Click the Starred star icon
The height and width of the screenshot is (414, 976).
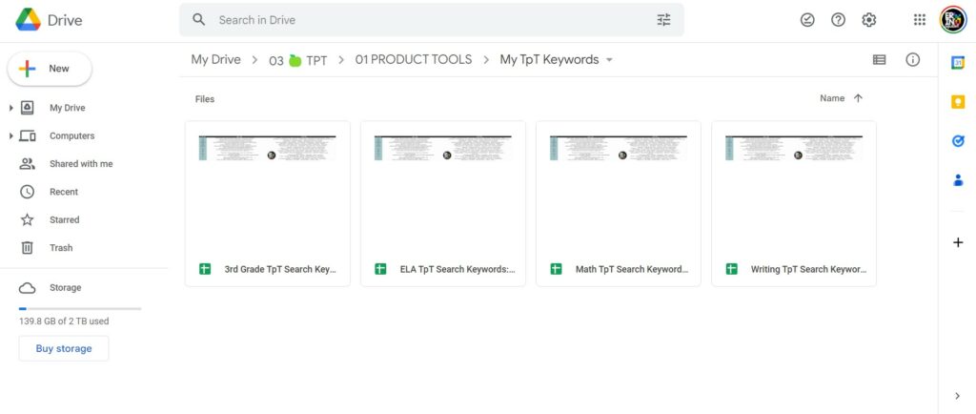click(28, 219)
